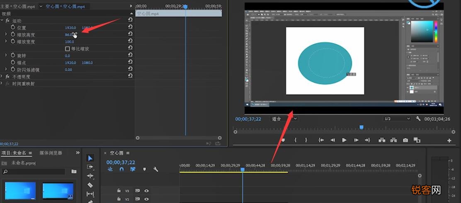Open program monitor settings wrench
Screen dimensions: 461x203
(418, 119)
